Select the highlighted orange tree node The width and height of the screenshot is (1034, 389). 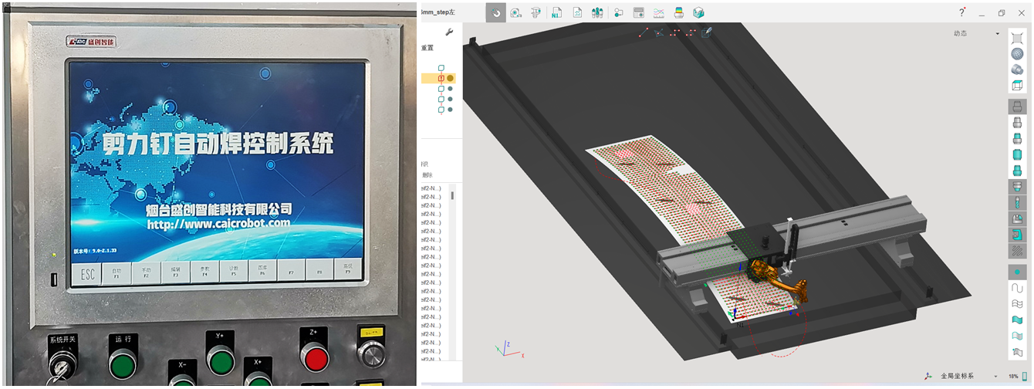pos(441,78)
